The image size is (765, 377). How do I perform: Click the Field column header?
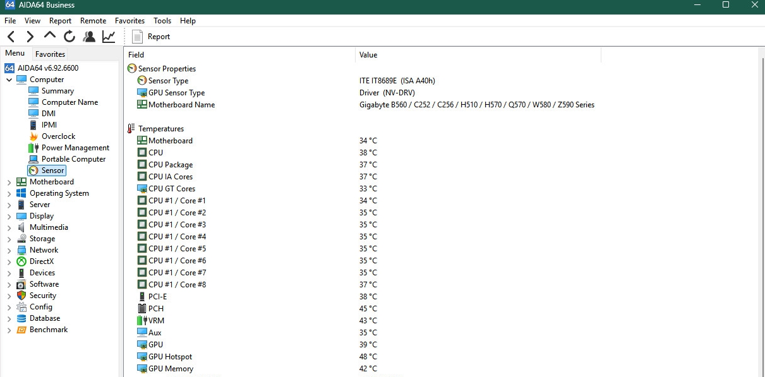239,55
